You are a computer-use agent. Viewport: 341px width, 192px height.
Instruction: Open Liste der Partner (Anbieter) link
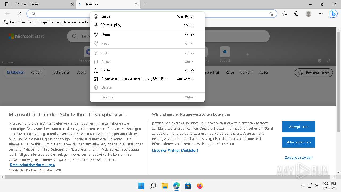(x=175, y=150)
